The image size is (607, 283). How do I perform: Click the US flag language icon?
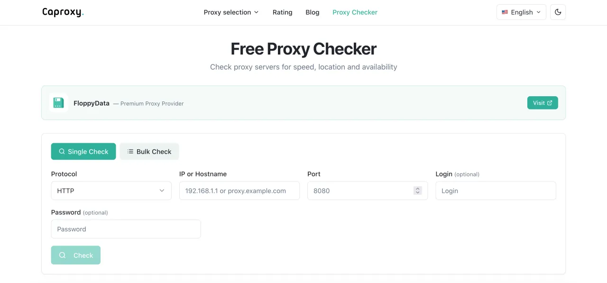tap(505, 12)
